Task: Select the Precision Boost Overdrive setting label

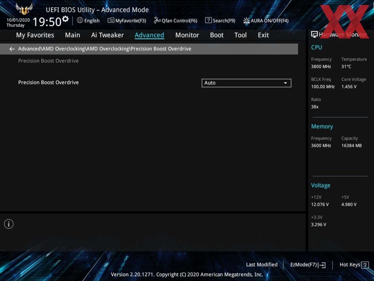Action: coord(48,82)
